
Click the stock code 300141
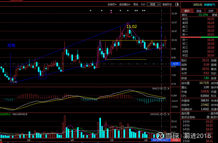tap(198, 5)
